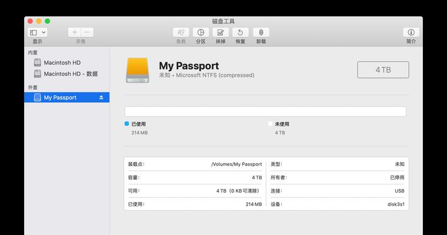
Task: Click the 4 TB capacity box
Action: [383, 70]
